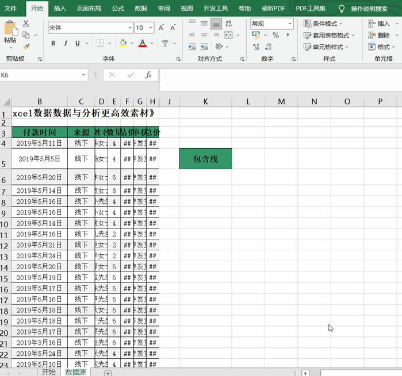
Task: Open the 数据源 sheet tab
Action: [x=76, y=372]
